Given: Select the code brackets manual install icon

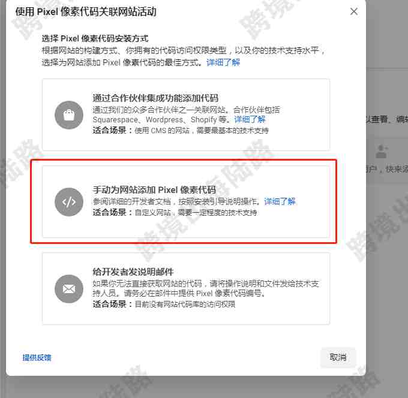Looking at the screenshot, I should pos(69,202).
